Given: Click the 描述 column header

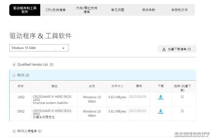Looking at the screenshot, I should [54, 86].
